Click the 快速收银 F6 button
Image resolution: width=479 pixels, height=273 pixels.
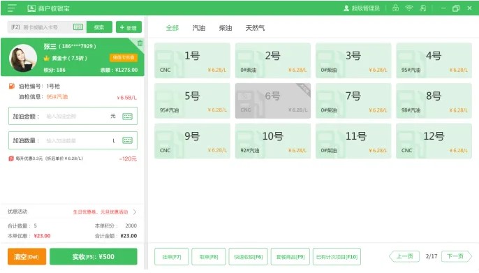248,257
